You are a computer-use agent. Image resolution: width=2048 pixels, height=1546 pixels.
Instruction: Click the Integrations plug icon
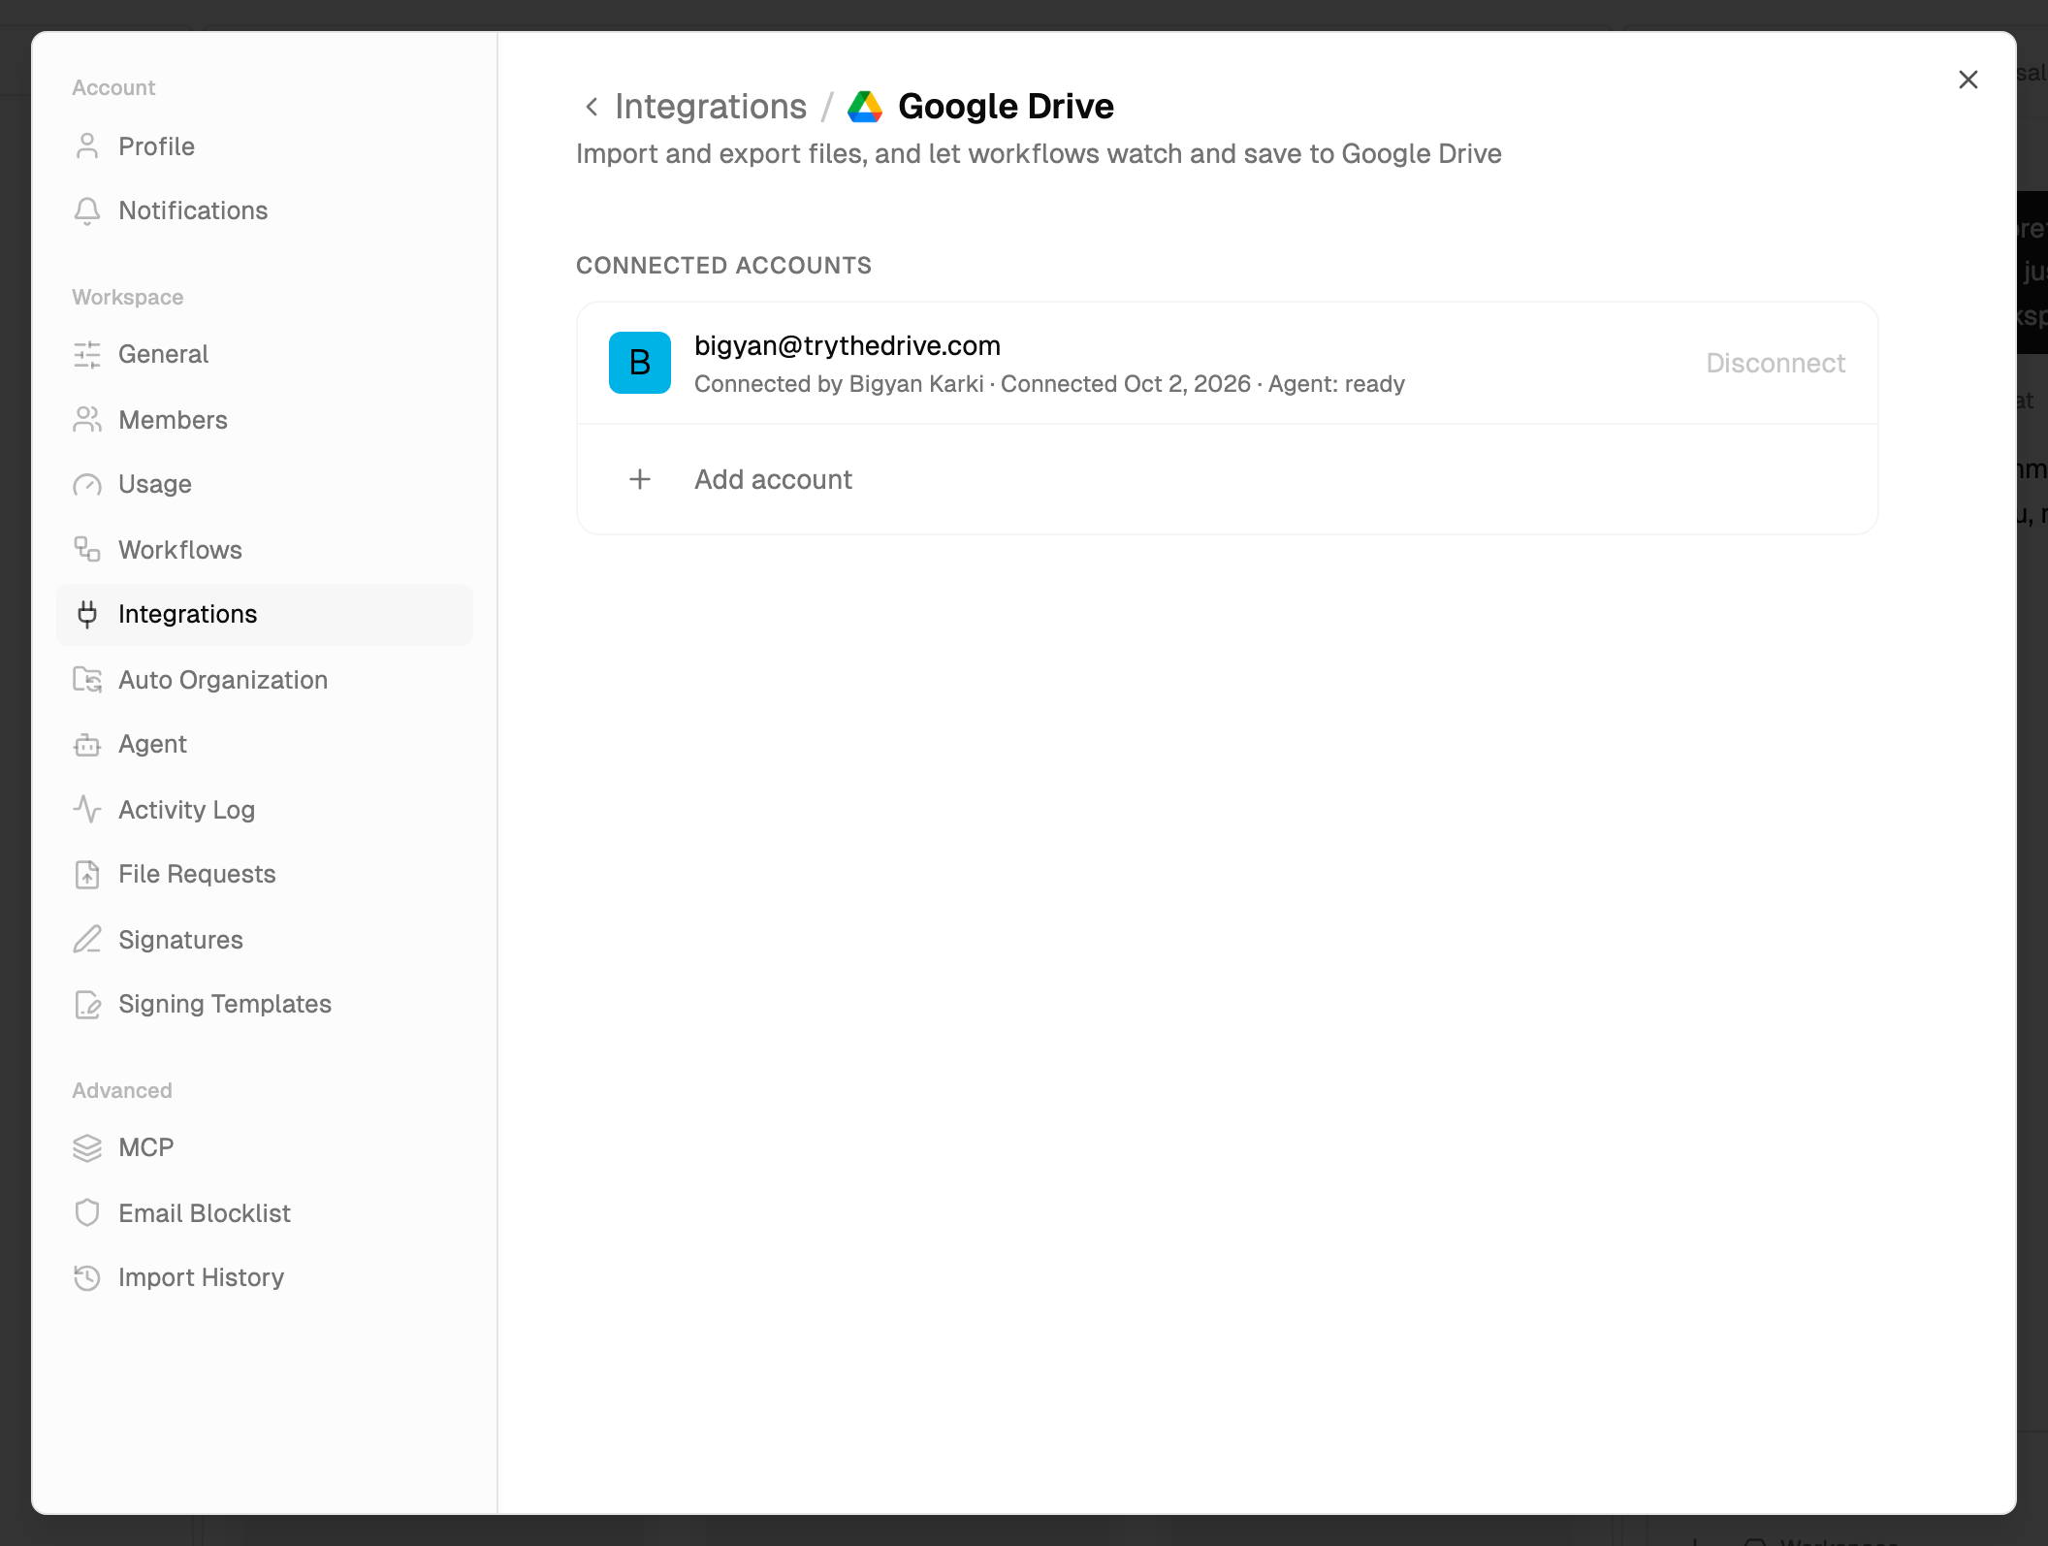click(x=87, y=614)
